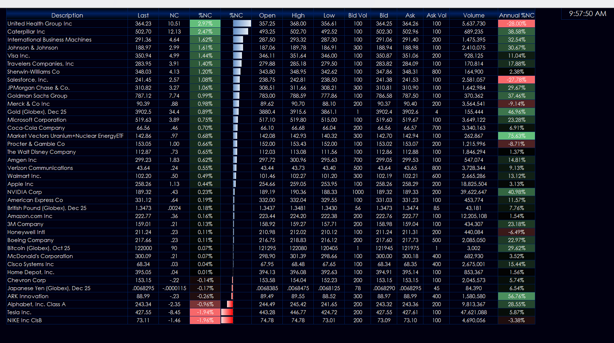Click the Ask Vol column header

point(436,15)
